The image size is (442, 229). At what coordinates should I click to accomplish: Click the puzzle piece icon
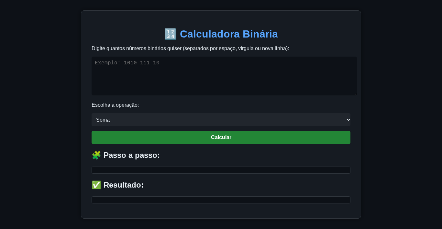coord(96,155)
